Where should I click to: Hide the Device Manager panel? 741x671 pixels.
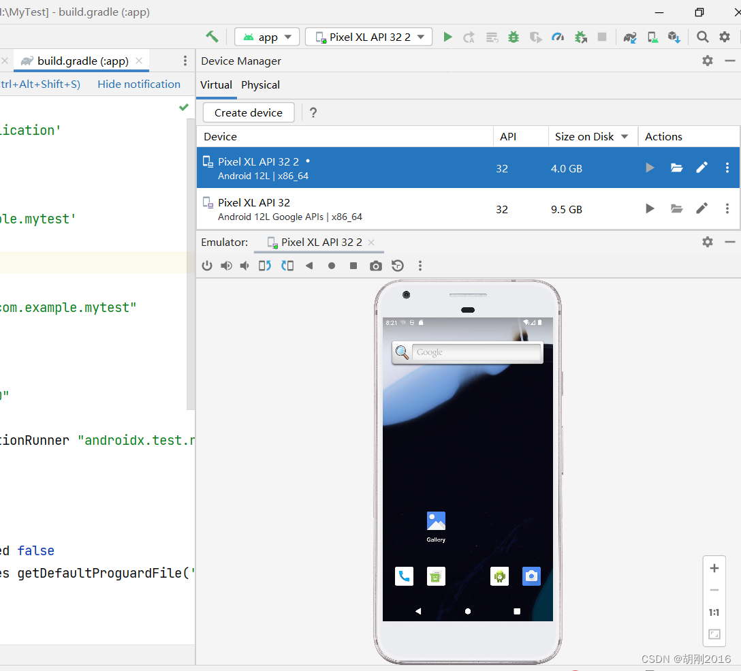pos(729,61)
